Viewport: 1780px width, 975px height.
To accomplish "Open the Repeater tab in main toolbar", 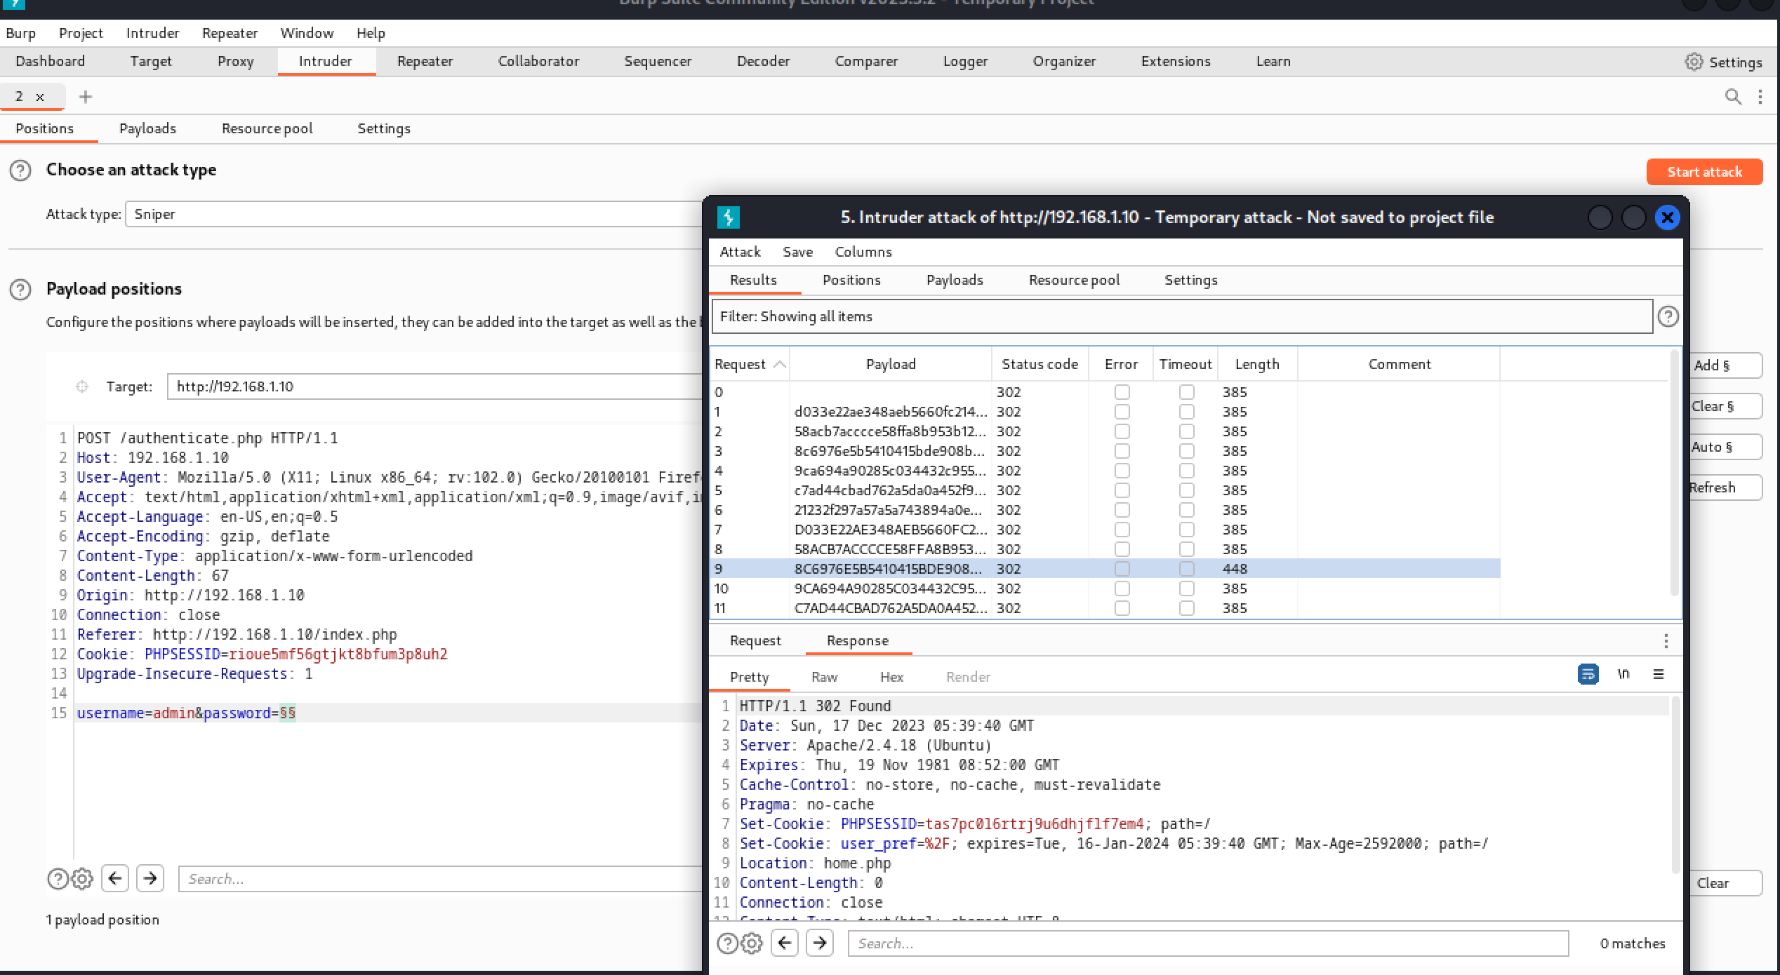I will 425,61.
